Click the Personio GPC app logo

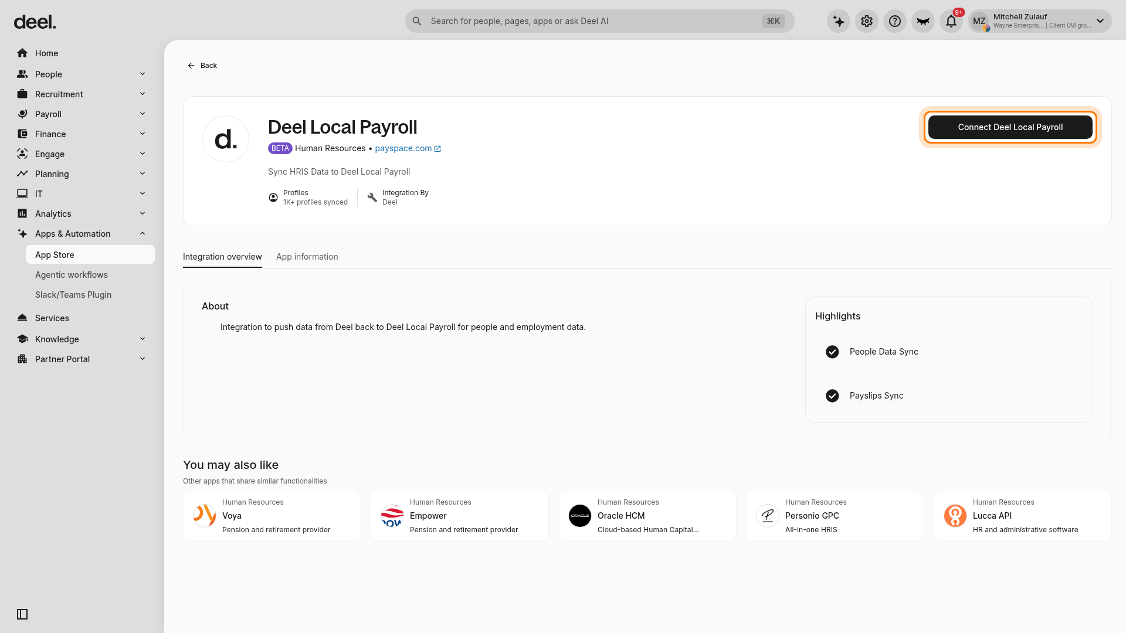pyautogui.click(x=768, y=516)
